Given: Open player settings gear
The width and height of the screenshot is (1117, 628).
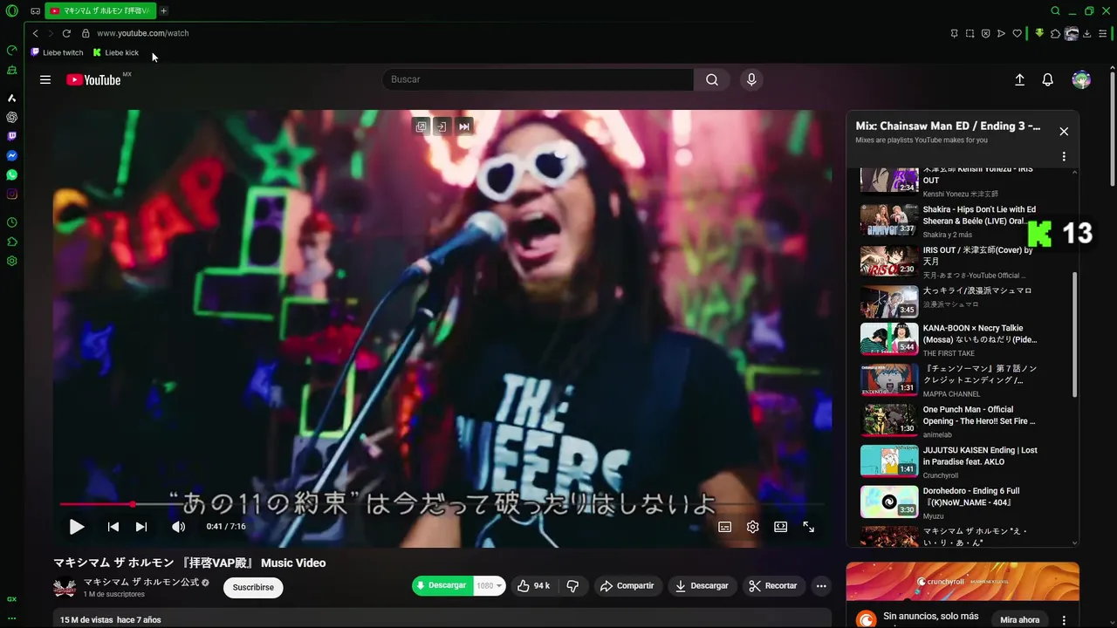Looking at the screenshot, I should coord(752,527).
